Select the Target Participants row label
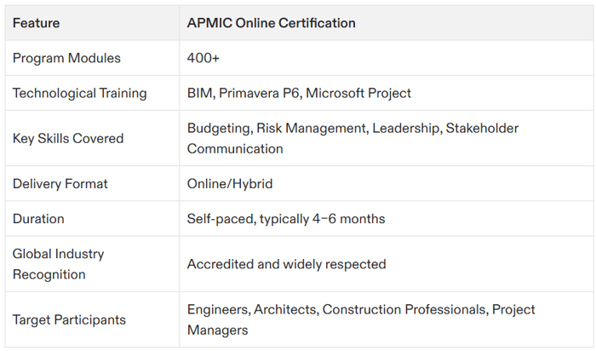The width and height of the screenshot is (596, 351). click(69, 319)
